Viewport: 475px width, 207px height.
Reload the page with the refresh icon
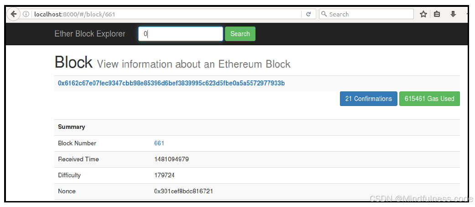click(308, 14)
